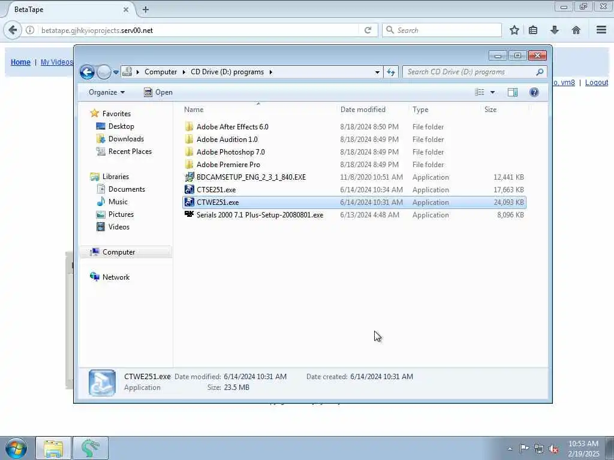Open the Organize menu
Image resolution: width=614 pixels, height=460 pixels.
(x=107, y=92)
